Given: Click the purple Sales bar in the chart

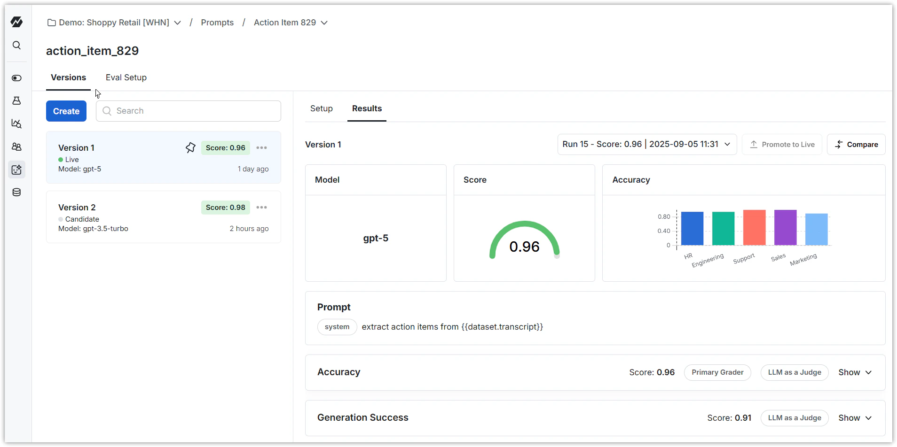Looking at the screenshot, I should 785,228.
